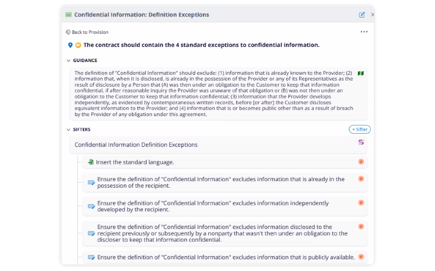Viewport: 435px width, 271px height.
Task: Click the purple swap icon on sifter
Action: click(361, 142)
